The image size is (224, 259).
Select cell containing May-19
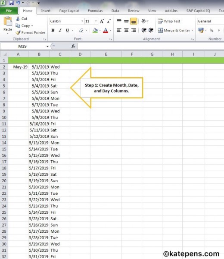pyautogui.click(x=18, y=67)
